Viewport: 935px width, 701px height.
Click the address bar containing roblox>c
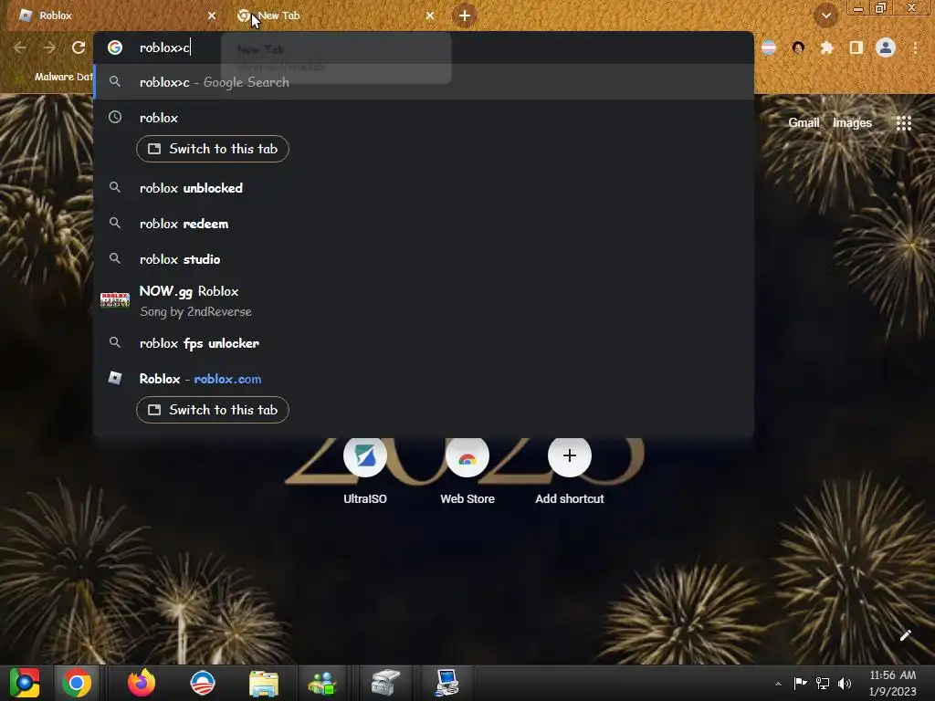424,47
